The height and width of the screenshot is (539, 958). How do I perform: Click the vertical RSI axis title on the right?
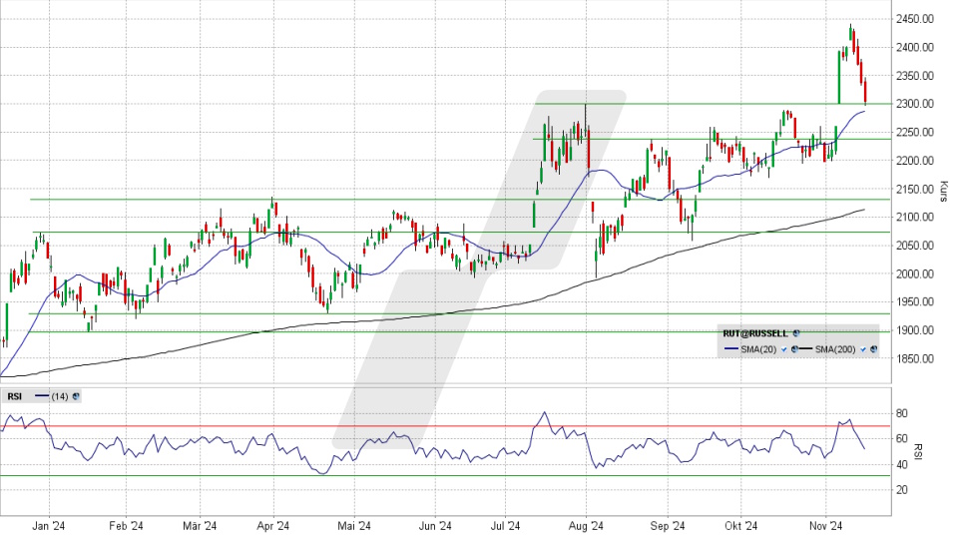pyautogui.click(x=917, y=451)
